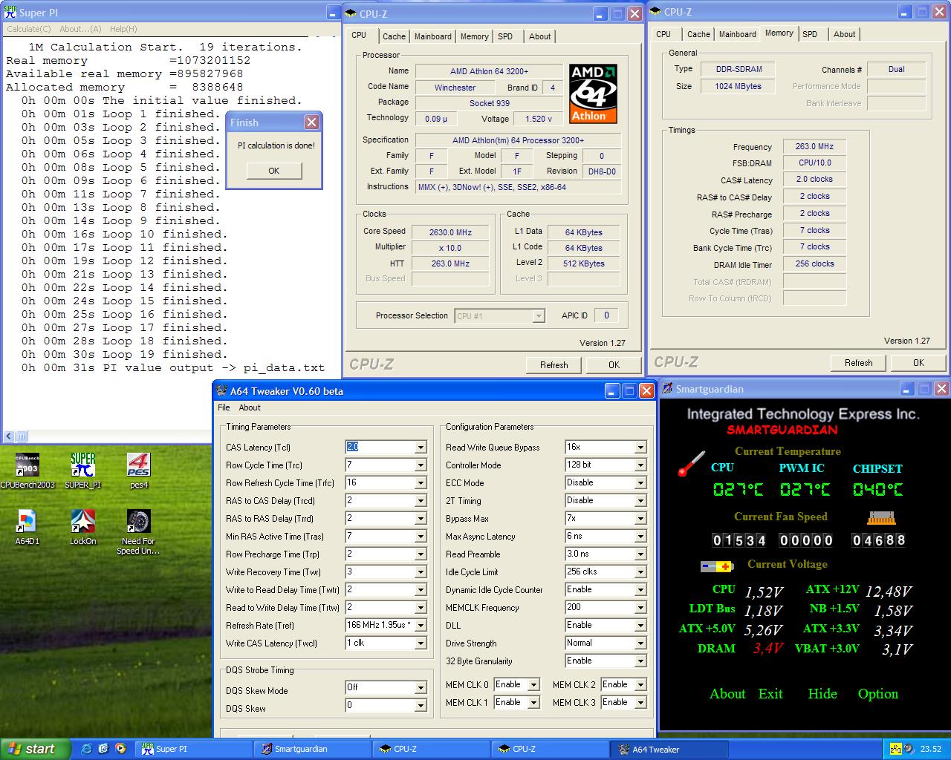
Task: Switch to the Mainboard tab in left CPU-Z
Action: pos(433,36)
